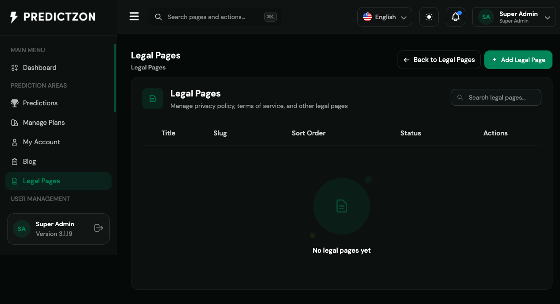Click the magnifier in legal pages search
Viewport: 560px width, 304px height.
point(460,97)
